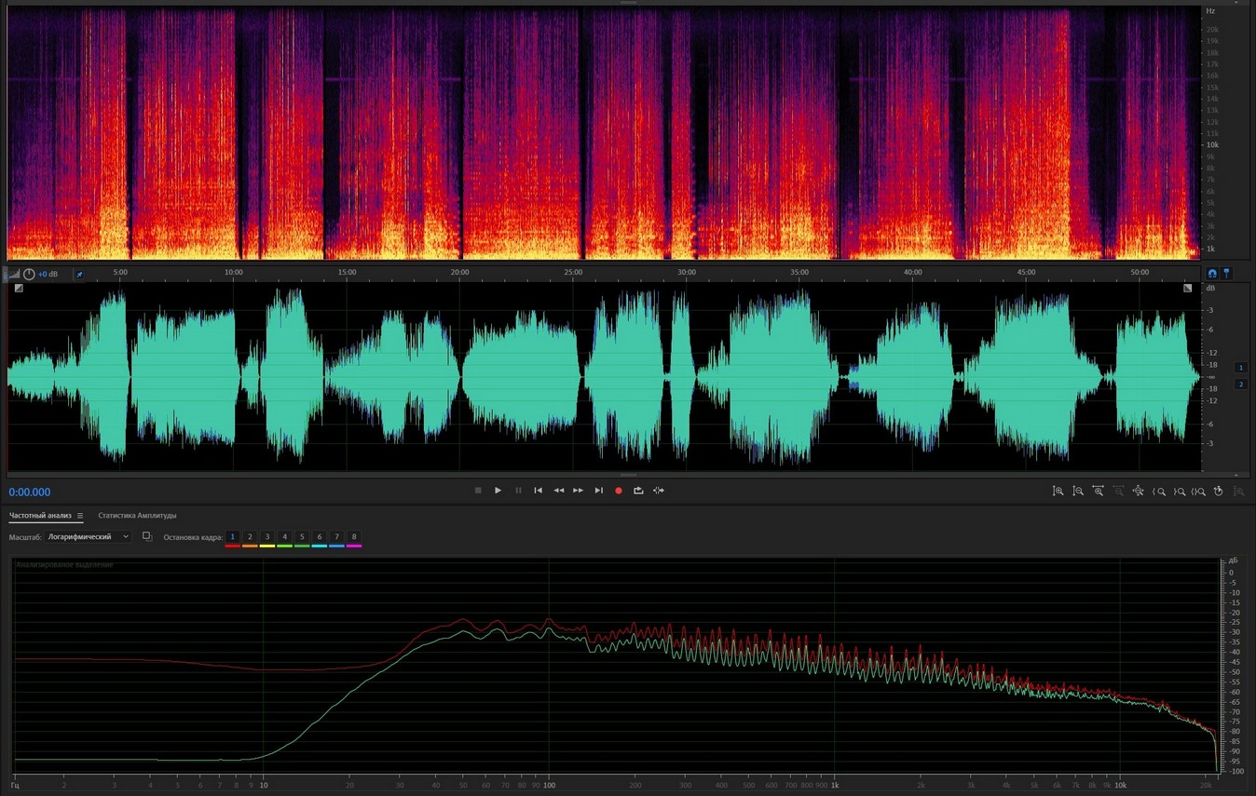Open the Масштаб Логарифмический dropdown
Screen dimensions: 1256x796
click(x=89, y=537)
